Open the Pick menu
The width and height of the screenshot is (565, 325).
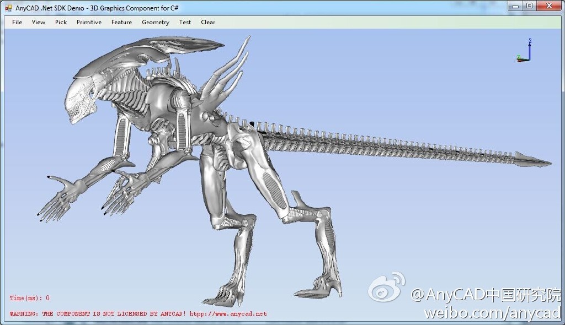(x=61, y=23)
